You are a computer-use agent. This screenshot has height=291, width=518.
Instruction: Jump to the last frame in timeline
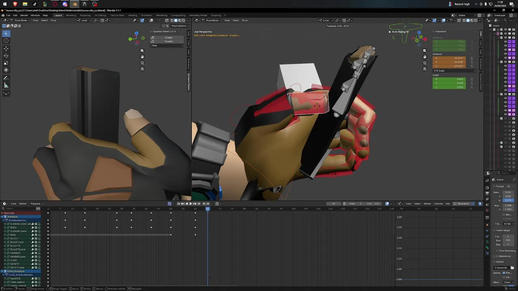tap(199, 204)
